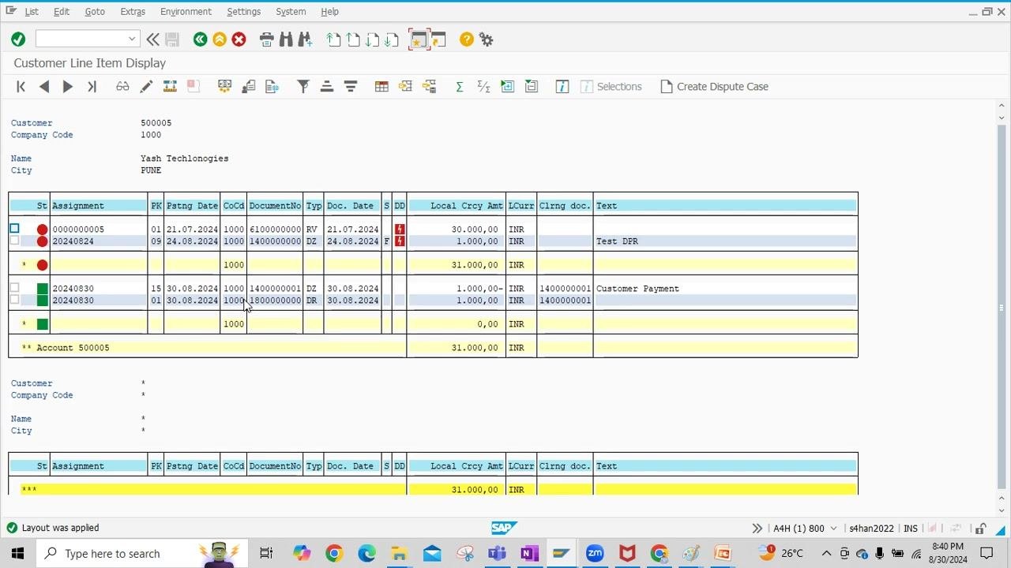The image size is (1011, 568).
Task: Open Google Chrome from the taskbar
Action: click(334, 554)
